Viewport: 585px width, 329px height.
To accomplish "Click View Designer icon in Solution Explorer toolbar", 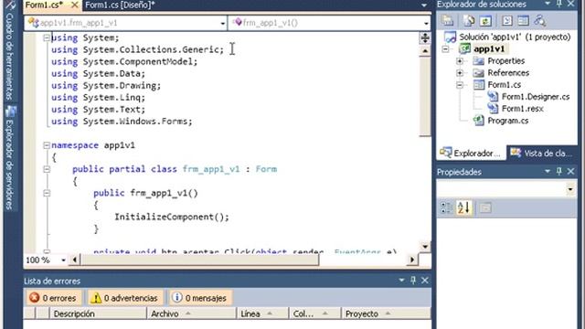I will pos(523,20).
